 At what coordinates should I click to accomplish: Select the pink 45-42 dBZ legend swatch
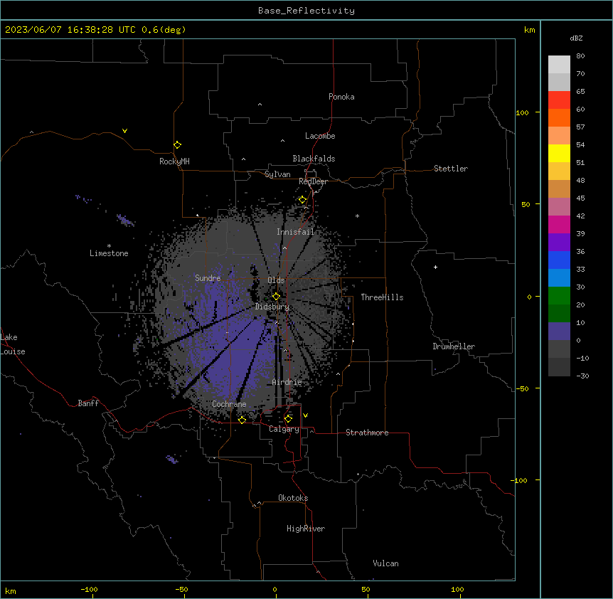click(x=559, y=207)
